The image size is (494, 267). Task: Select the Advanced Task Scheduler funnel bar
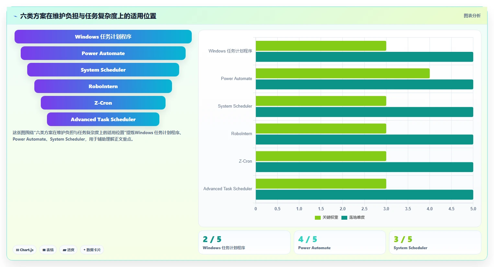103,119
